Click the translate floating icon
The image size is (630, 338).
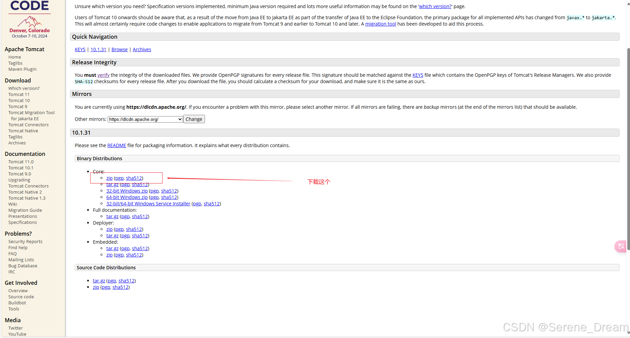(621, 246)
